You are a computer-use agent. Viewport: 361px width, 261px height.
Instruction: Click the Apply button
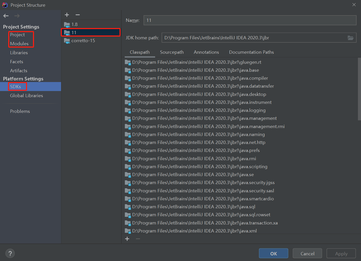341,254
